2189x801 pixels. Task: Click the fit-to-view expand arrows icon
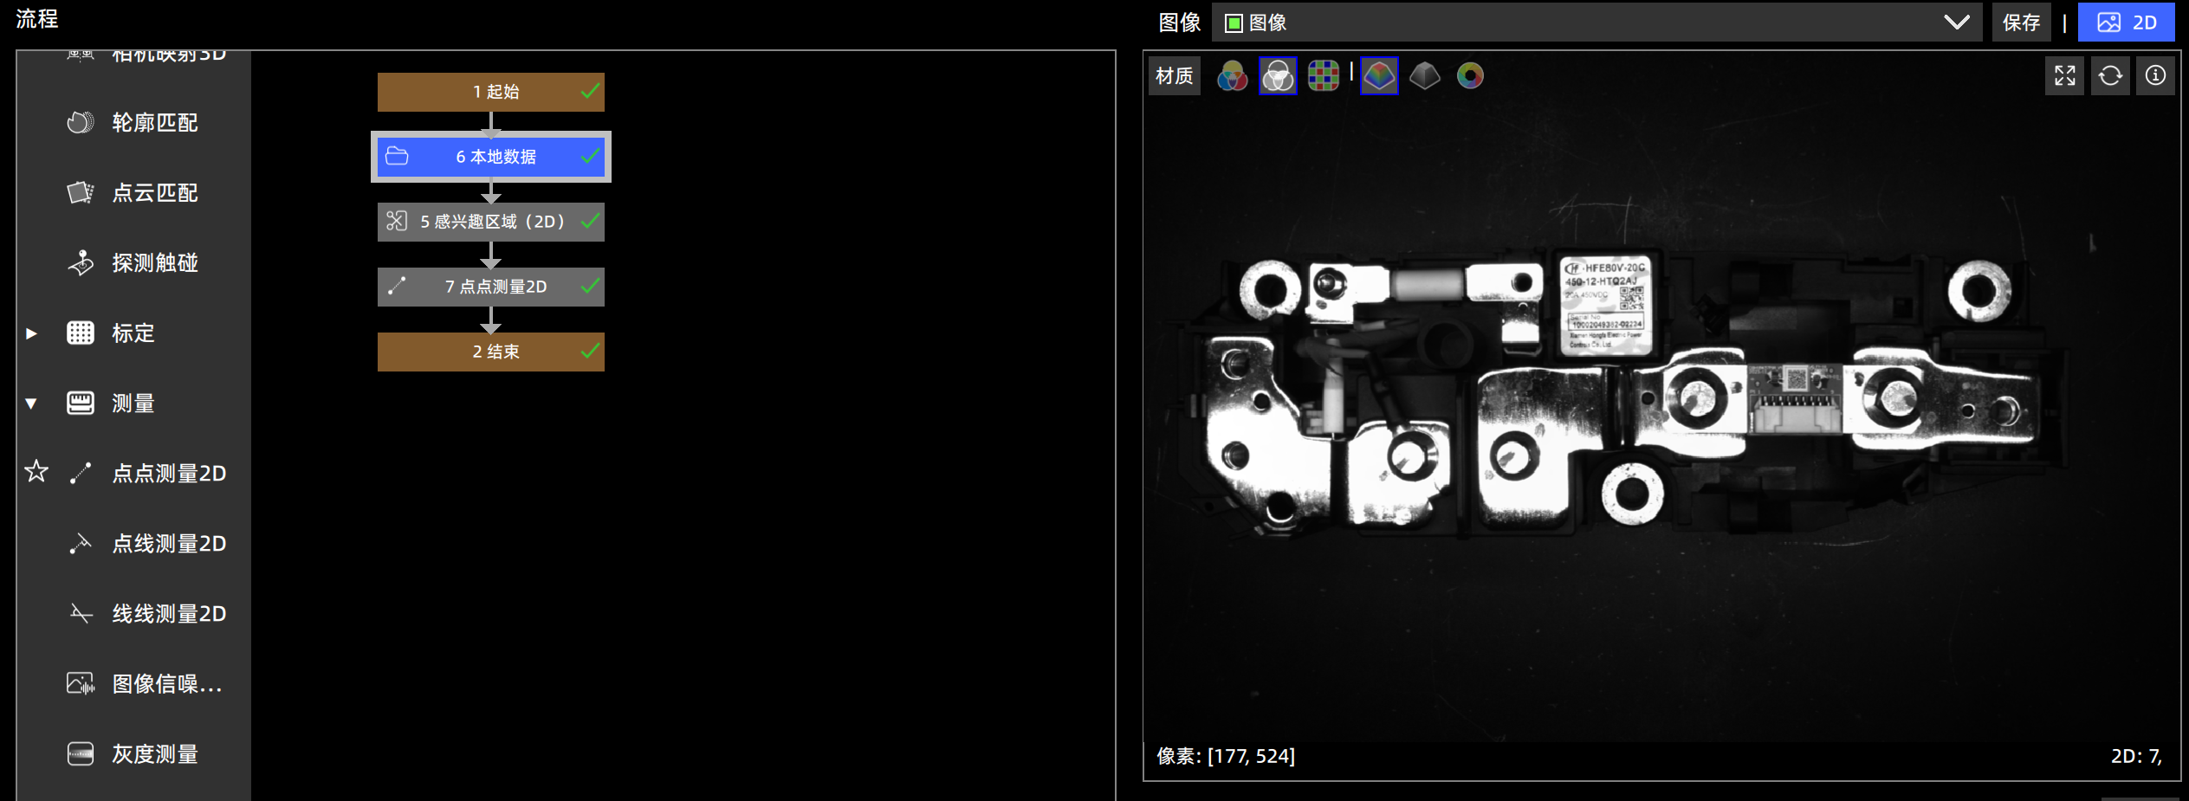(2065, 76)
